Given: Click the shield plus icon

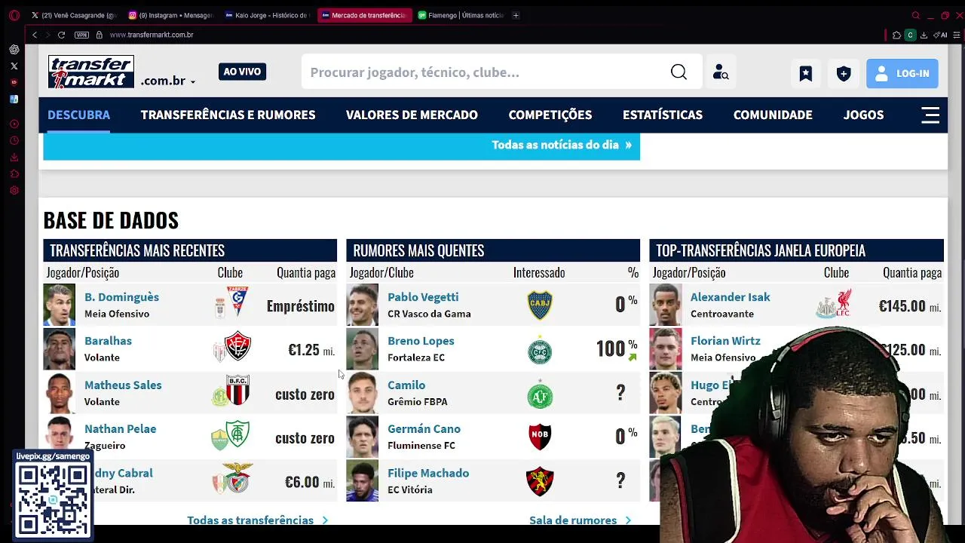Looking at the screenshot, I should click(844, 73).
